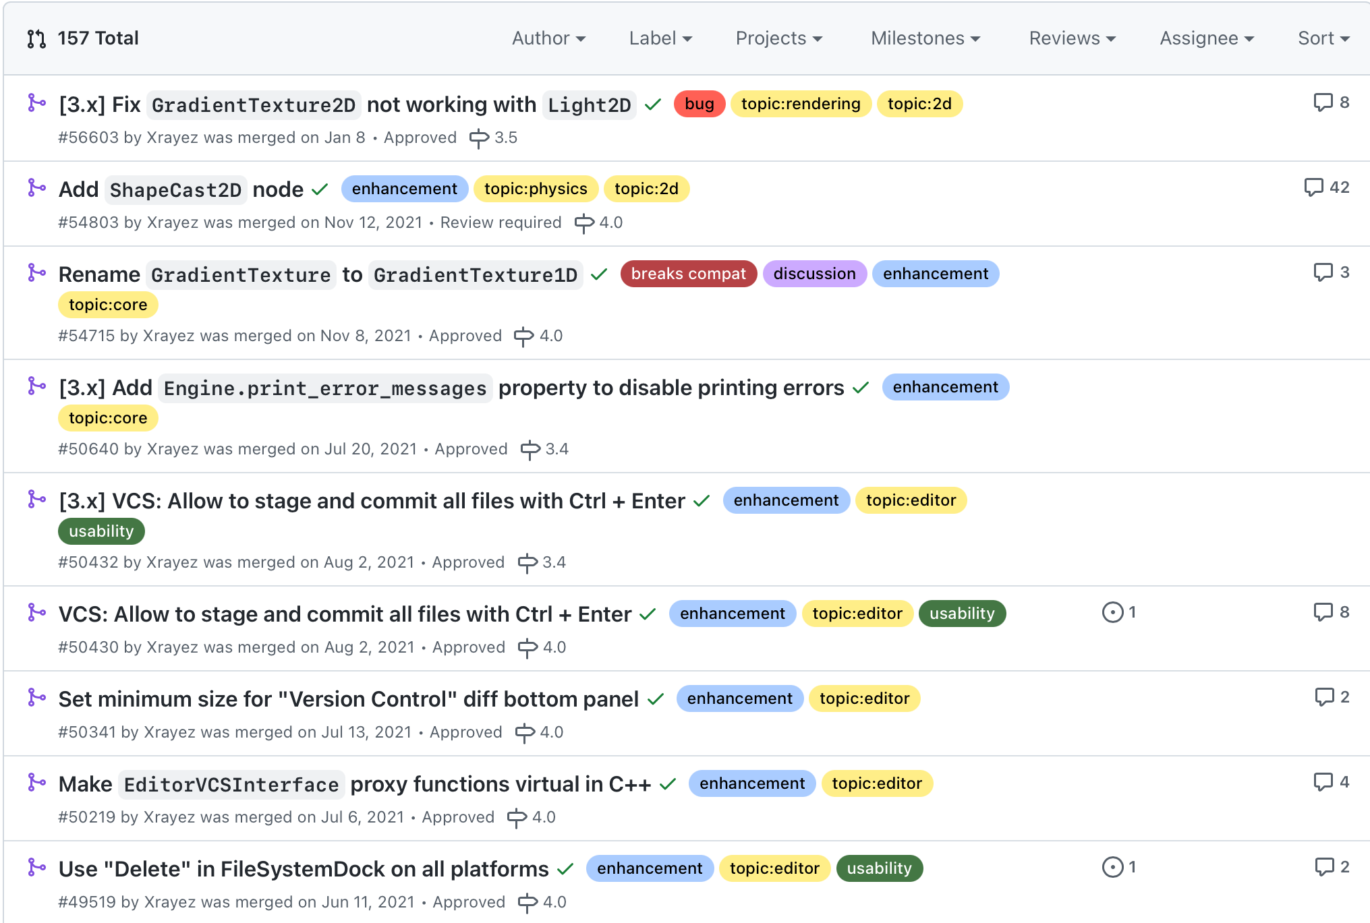Click topic:core label on GradientTexture1D PR

[x=108, y=305]
